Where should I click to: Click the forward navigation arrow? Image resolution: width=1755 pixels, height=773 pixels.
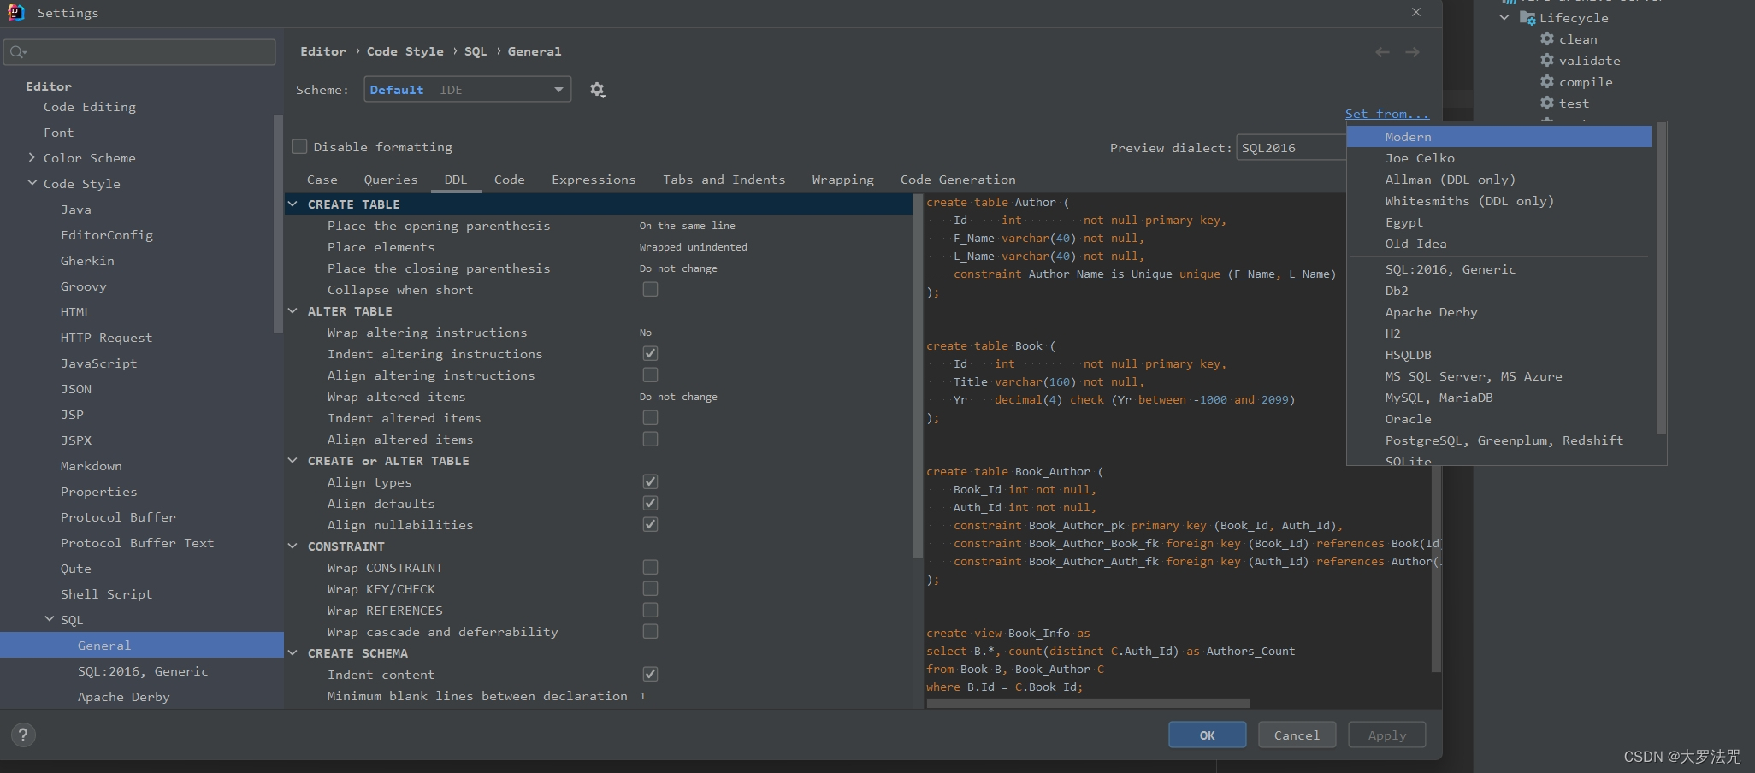pyautogui.click(x=1413, y=52)
